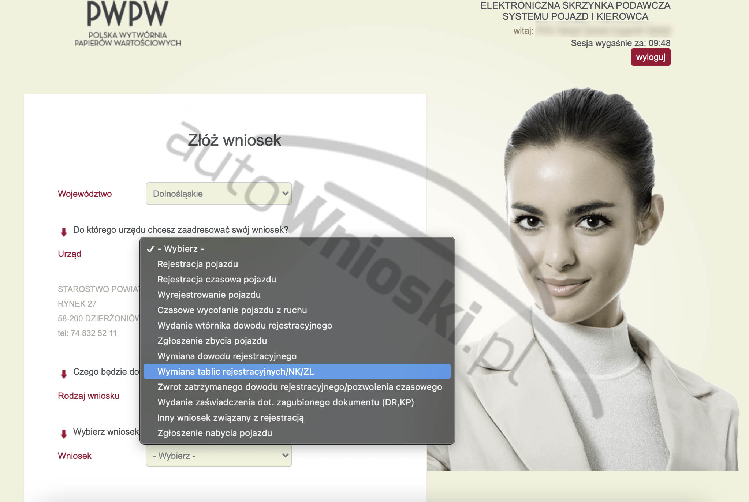Select Zgłoszenie nabycia pojazdu option
Image resolution: width=749 pixels, height=502 pixels.
(x=215, y=433)
